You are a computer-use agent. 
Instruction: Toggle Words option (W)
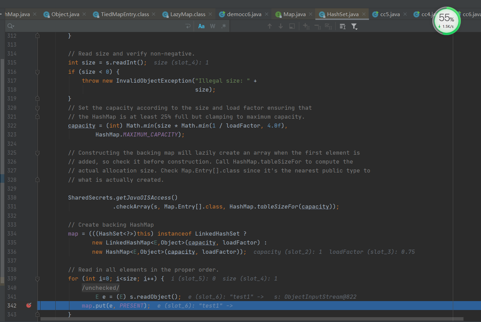point(213,26)
